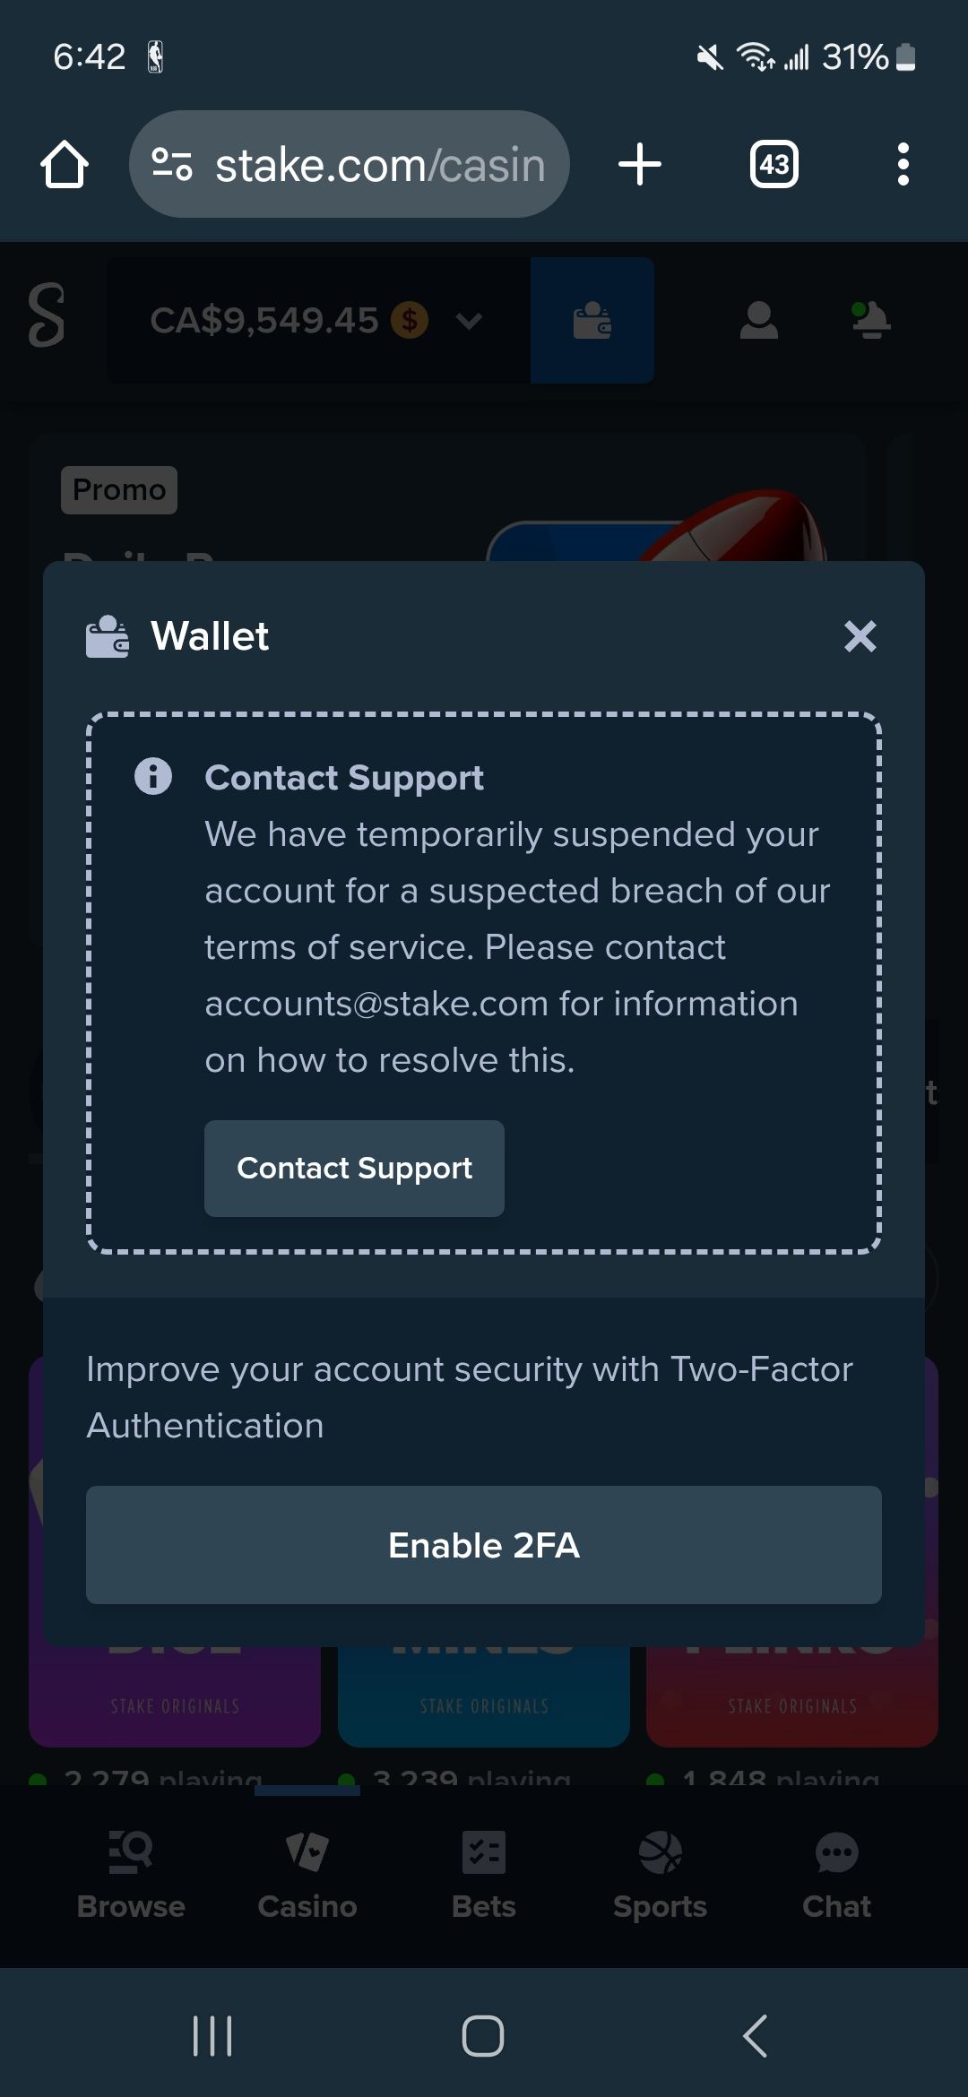This screenshot has width=968, height=2097.
Task: View site information icon in address bar
Action: coord(172,165)
